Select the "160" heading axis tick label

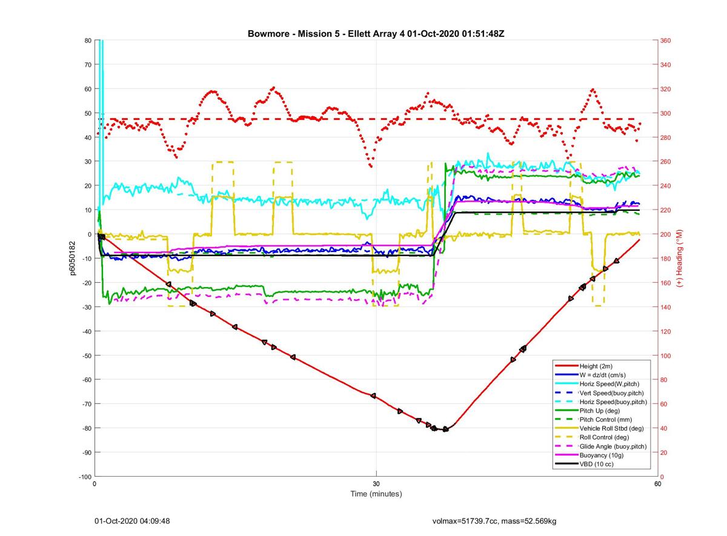[665, 283]
